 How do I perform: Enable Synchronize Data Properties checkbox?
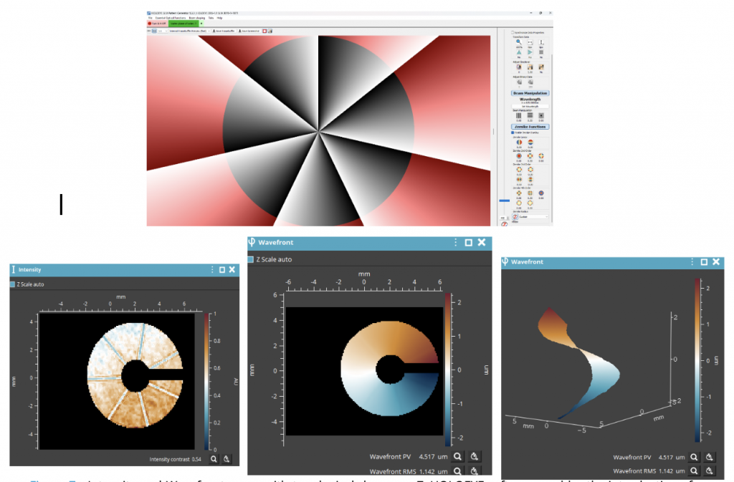(512, 33)
